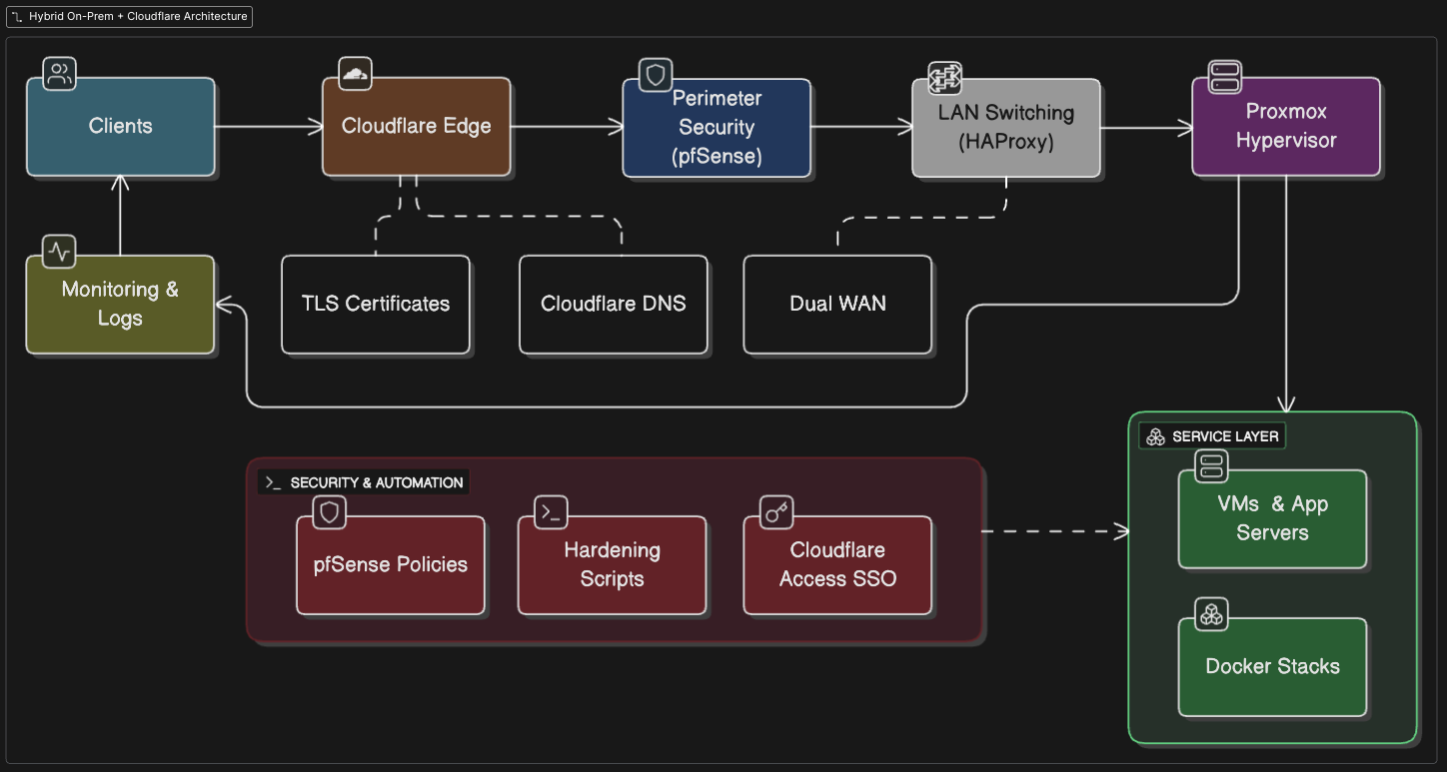Select the Monitoring & Logs node

pyautogui.click(x=120, y=305)
